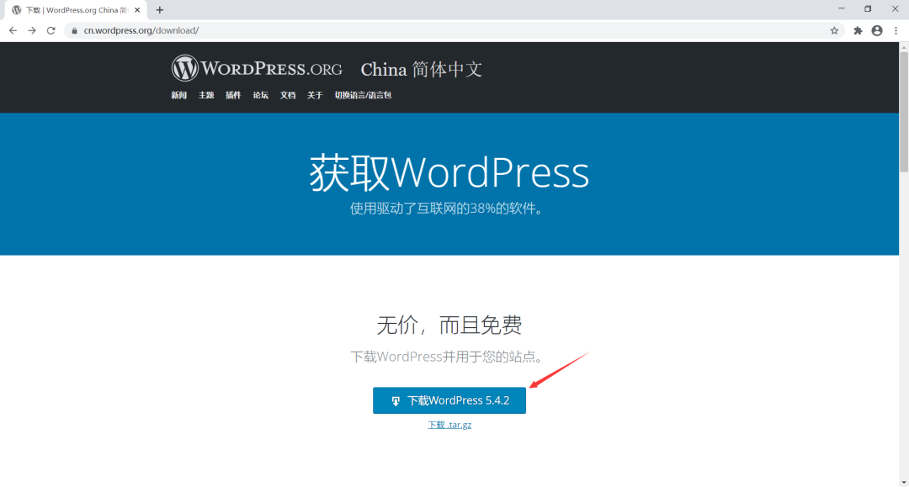Open the 主题 navigation item
The image size is (909, 487).
point(206,95)
